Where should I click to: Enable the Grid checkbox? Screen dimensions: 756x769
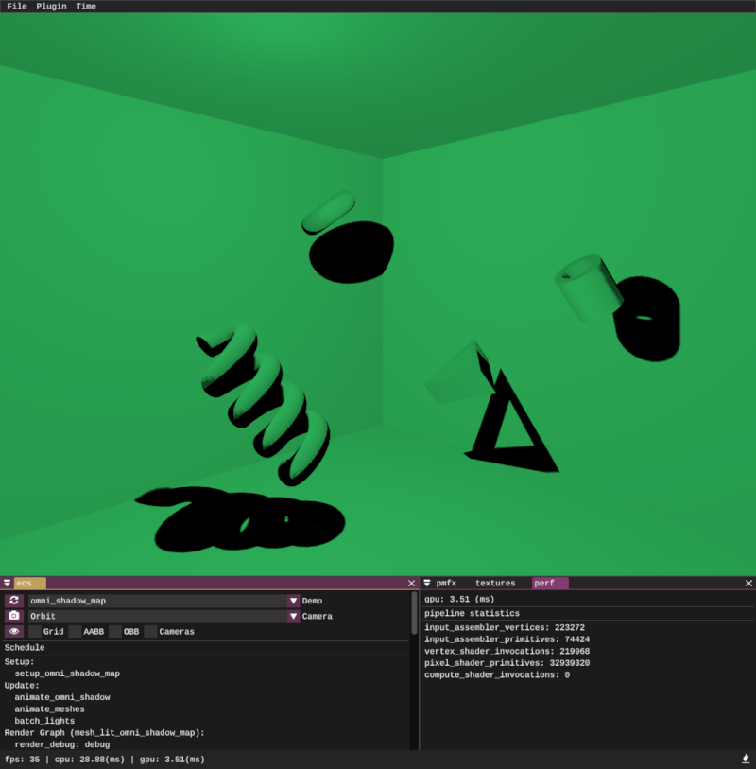(35, 632)
